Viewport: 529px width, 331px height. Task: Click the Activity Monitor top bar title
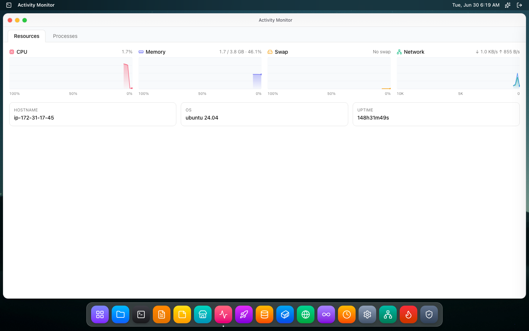(36, 5)
